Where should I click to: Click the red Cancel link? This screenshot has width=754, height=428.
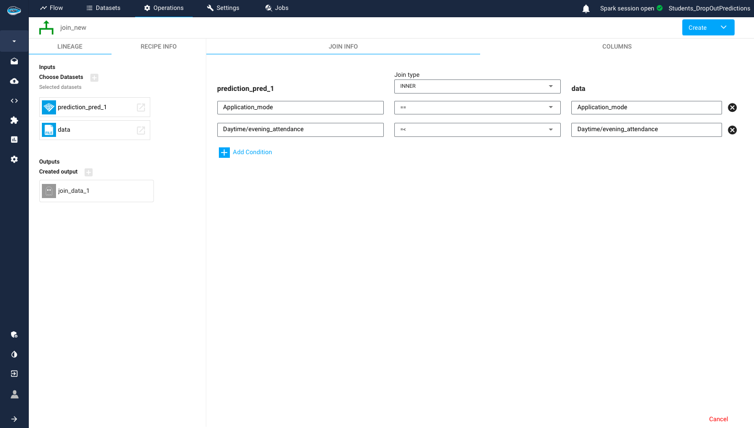(718, 419)
